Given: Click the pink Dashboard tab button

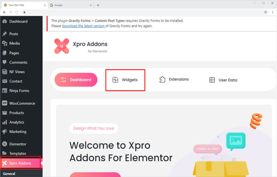Looking at the screenshot, I should 76,80.
